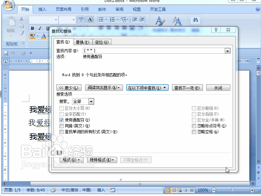
Task: Click the Paste clipboard icon
Action: tap(11, 21)
